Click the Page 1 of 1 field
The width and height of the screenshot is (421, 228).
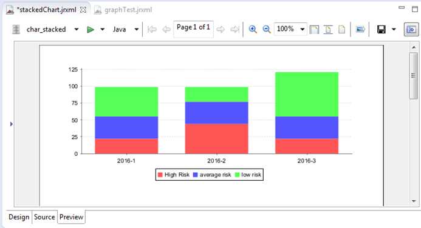pyautogui.click(x=193, y=29)
